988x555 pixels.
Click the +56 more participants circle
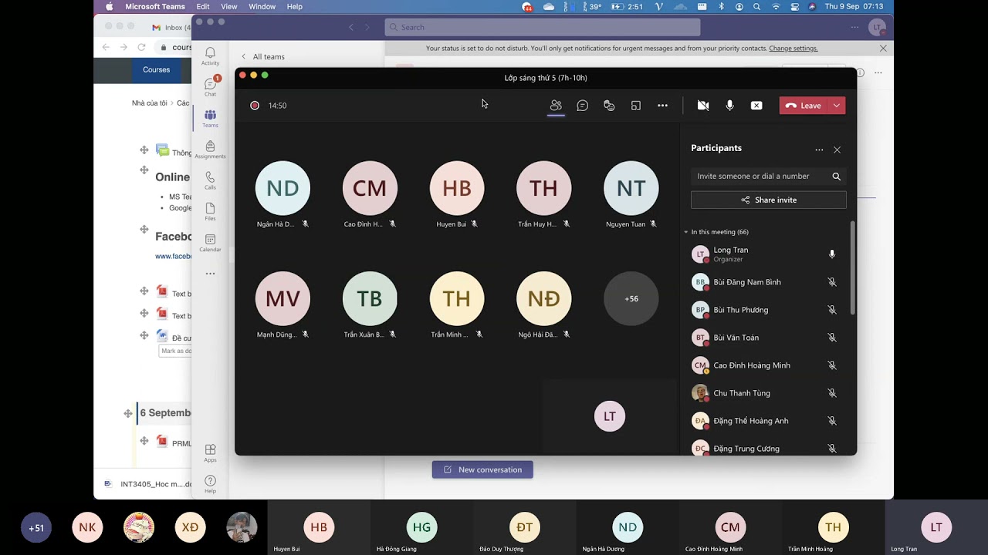pos(631,298)
